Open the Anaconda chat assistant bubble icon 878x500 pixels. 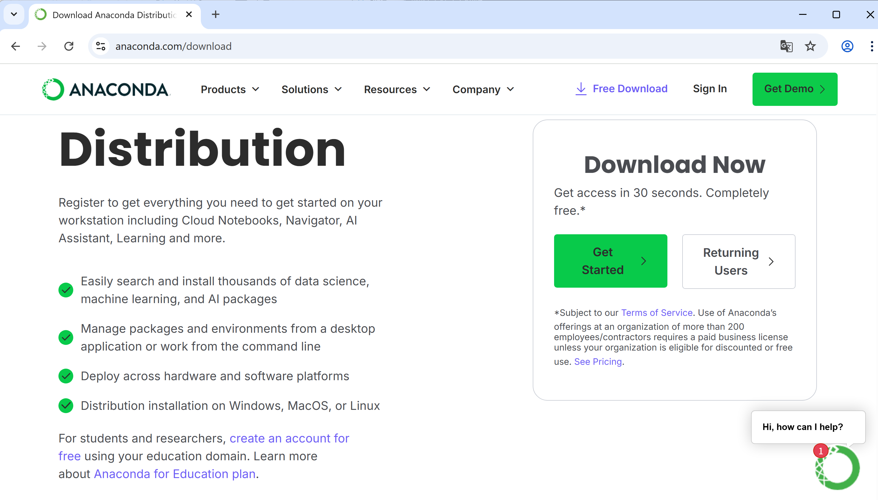[837, 468]
